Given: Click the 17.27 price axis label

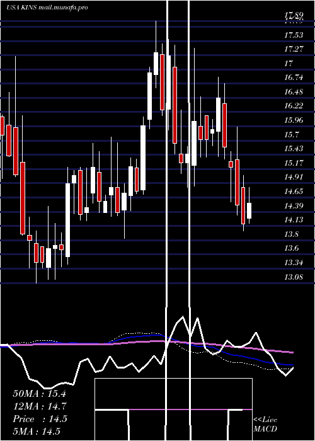Looking at the screenshot, I should coord(294,49).
